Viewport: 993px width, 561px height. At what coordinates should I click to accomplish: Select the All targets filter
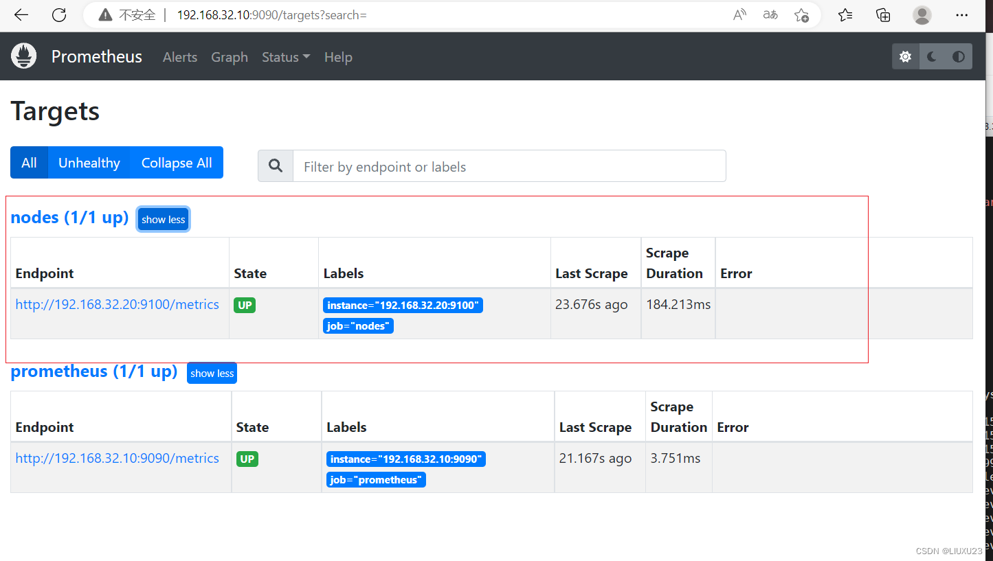click(x=29, y=163)
